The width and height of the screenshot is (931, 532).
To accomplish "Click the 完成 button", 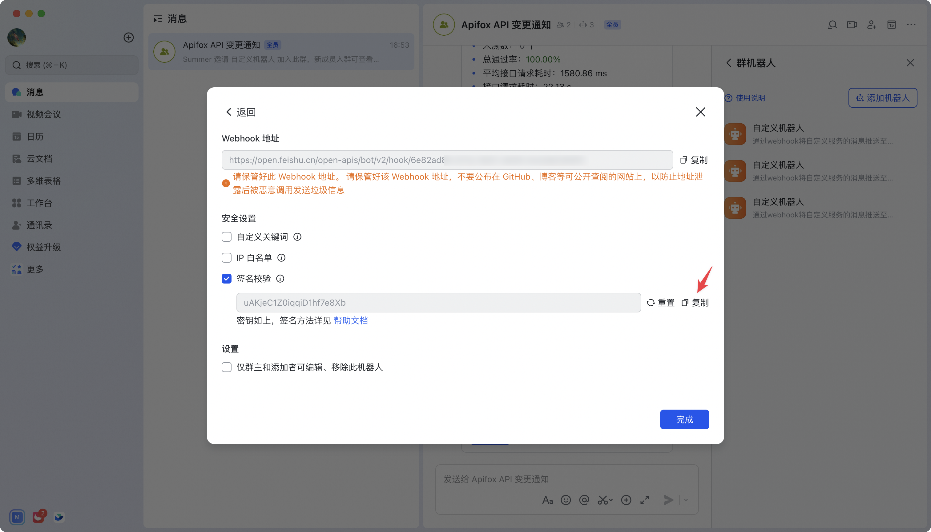I will tap(684, 419).
